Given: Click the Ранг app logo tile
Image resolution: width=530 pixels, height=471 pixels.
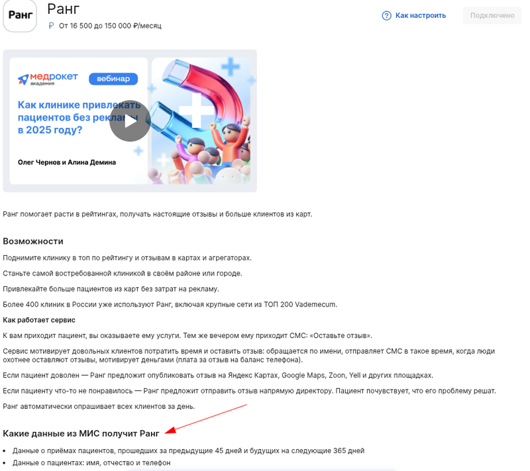Looking at the screenshot, I should click(20, 15).
